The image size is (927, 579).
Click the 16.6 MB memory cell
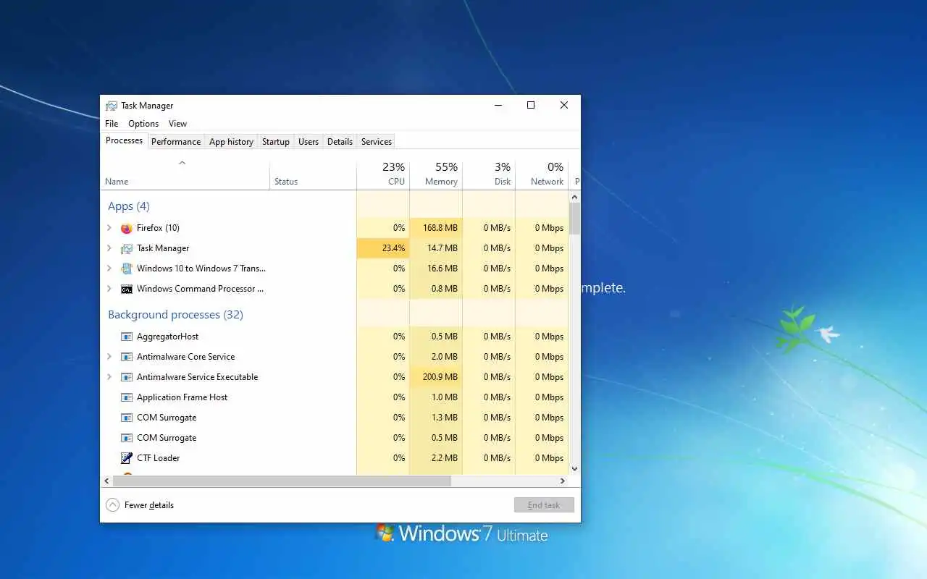click(436, 269)
